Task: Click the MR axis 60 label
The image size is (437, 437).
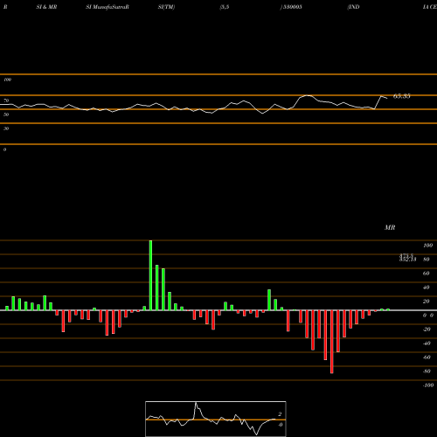Action: pyautogui.click(x=427, y=274)
